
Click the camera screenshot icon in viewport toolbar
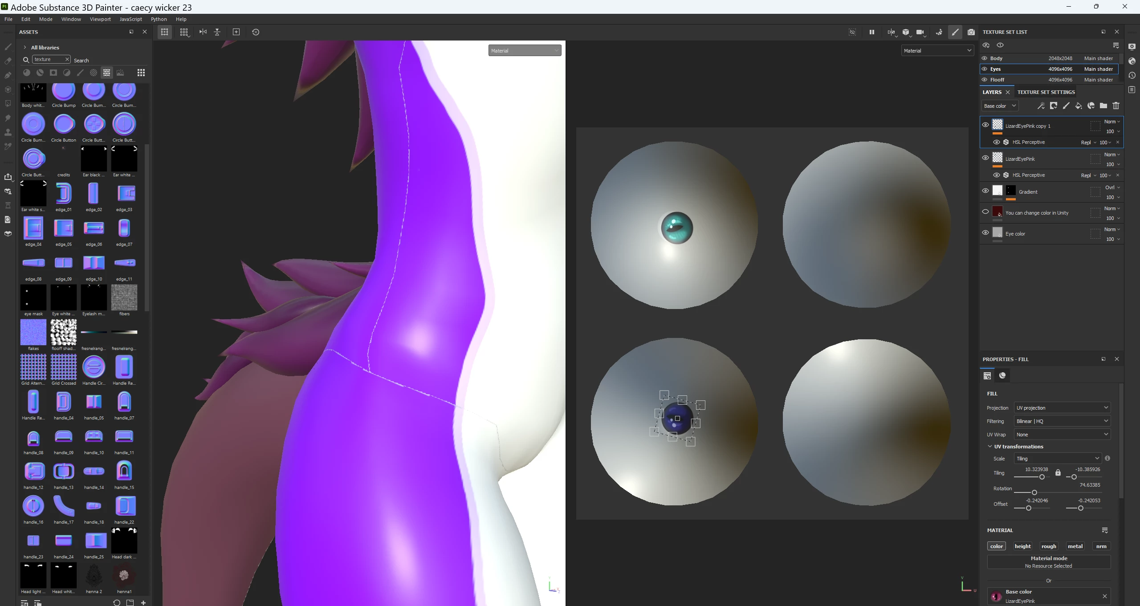(x=971, y=32)
